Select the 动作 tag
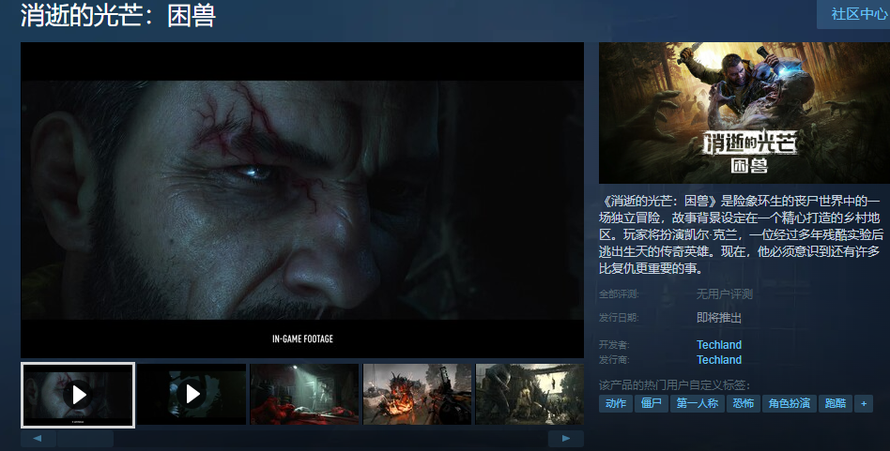The height and width of the screenshot is (451, 890). coord(616,404)
